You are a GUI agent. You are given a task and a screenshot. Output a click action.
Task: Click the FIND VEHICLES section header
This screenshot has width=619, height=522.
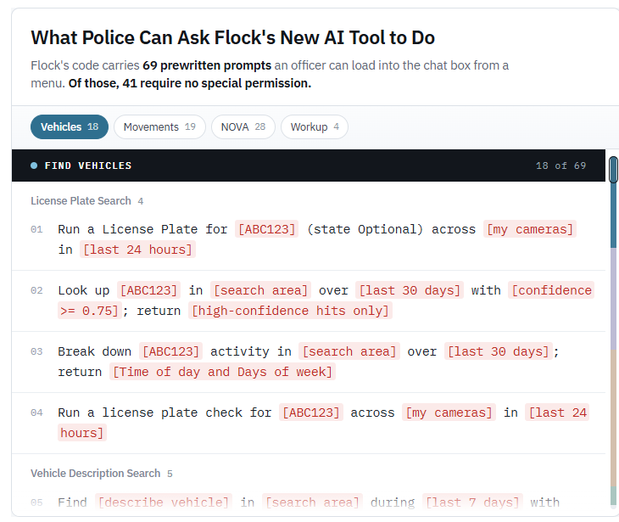309,166
